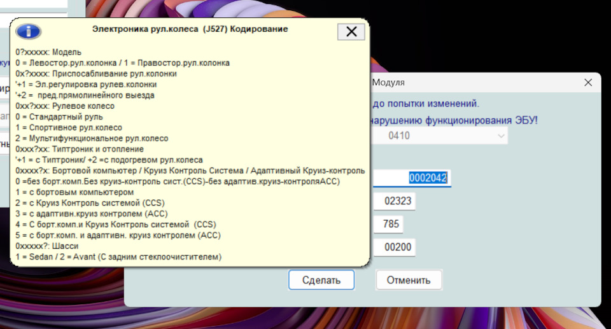Click the Модуля dialog title text

pos(388,83)
